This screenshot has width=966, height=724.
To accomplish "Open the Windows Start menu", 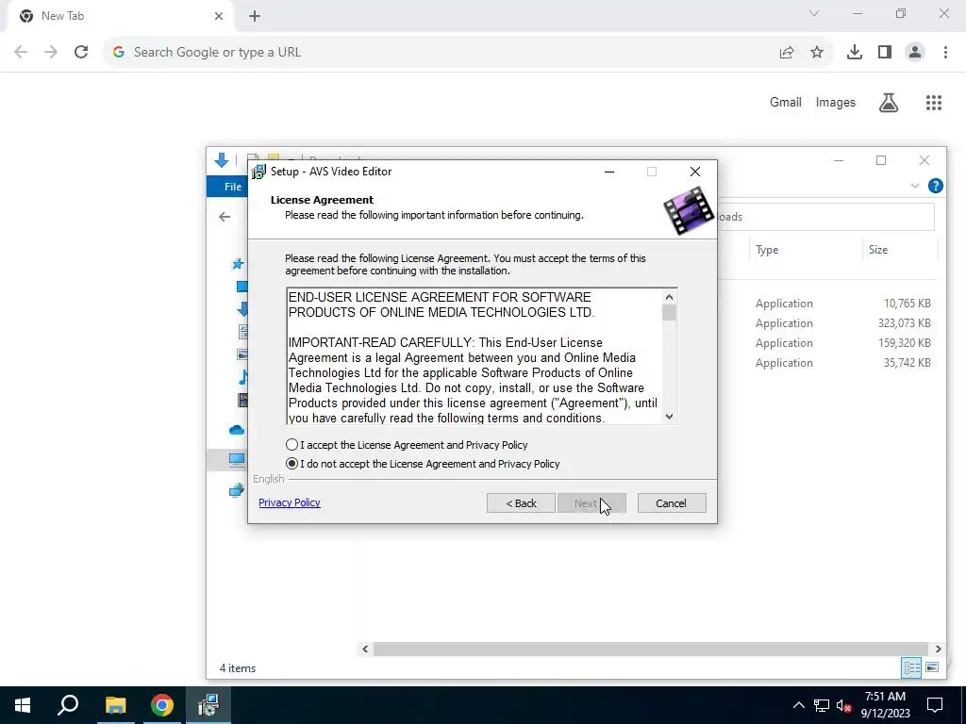I will (23, 705).
